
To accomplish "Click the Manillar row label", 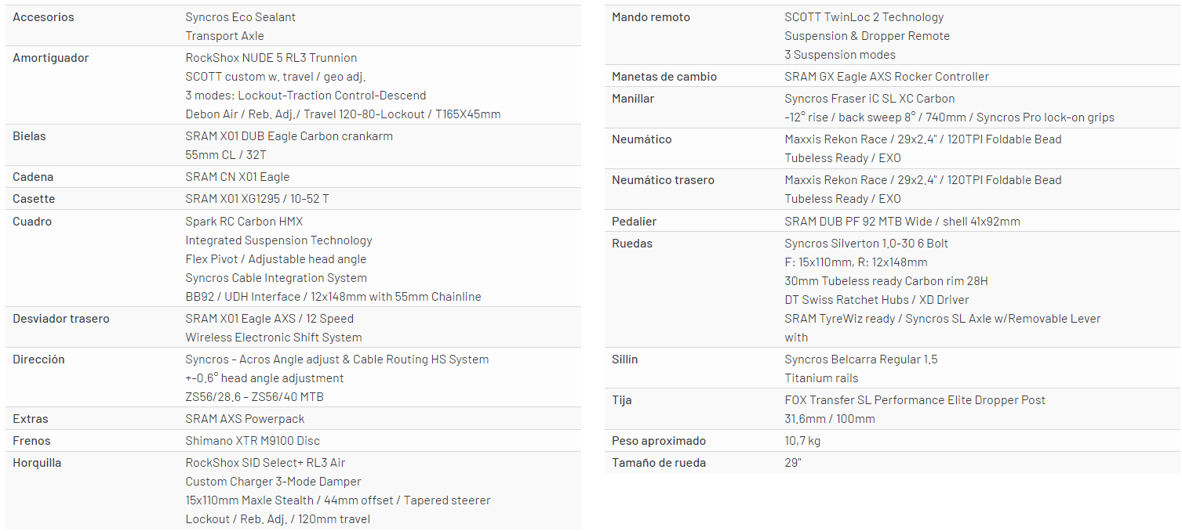I will point(633,99).
